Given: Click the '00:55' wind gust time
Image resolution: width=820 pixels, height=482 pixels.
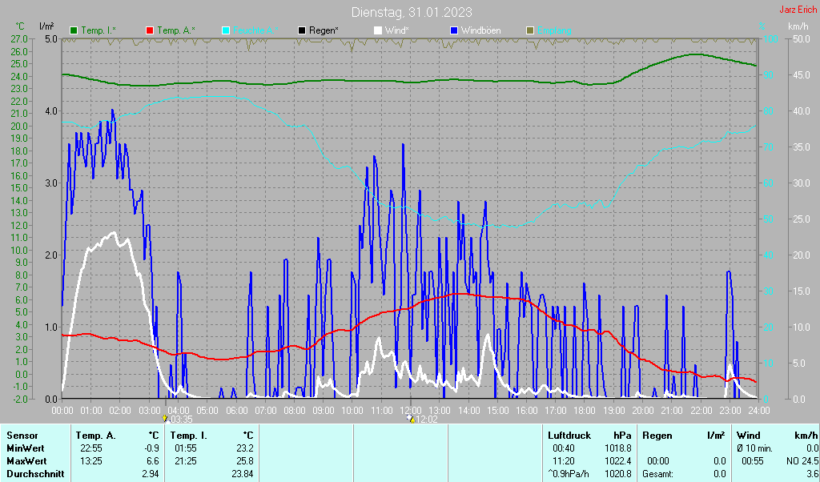Looking at the screenshot, I should (x=753, y=462).
